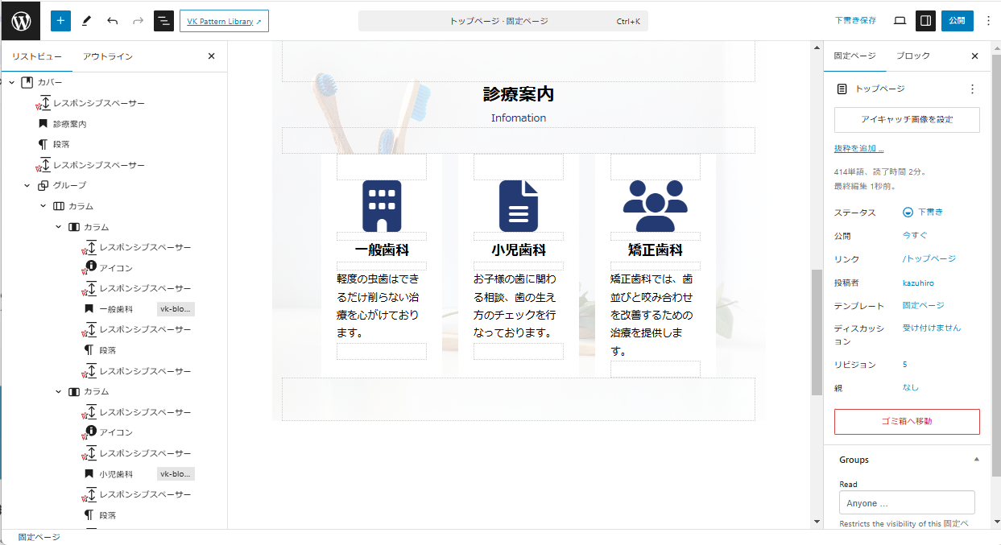The height and width of the screenshot is (545, 1001).
Task: Close the list view panel
Action: pos(212,56)
